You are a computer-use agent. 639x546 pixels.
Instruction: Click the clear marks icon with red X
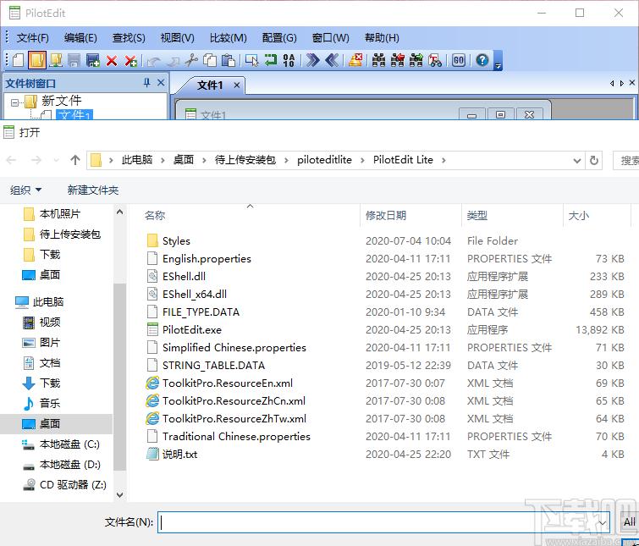click(355, 60)
